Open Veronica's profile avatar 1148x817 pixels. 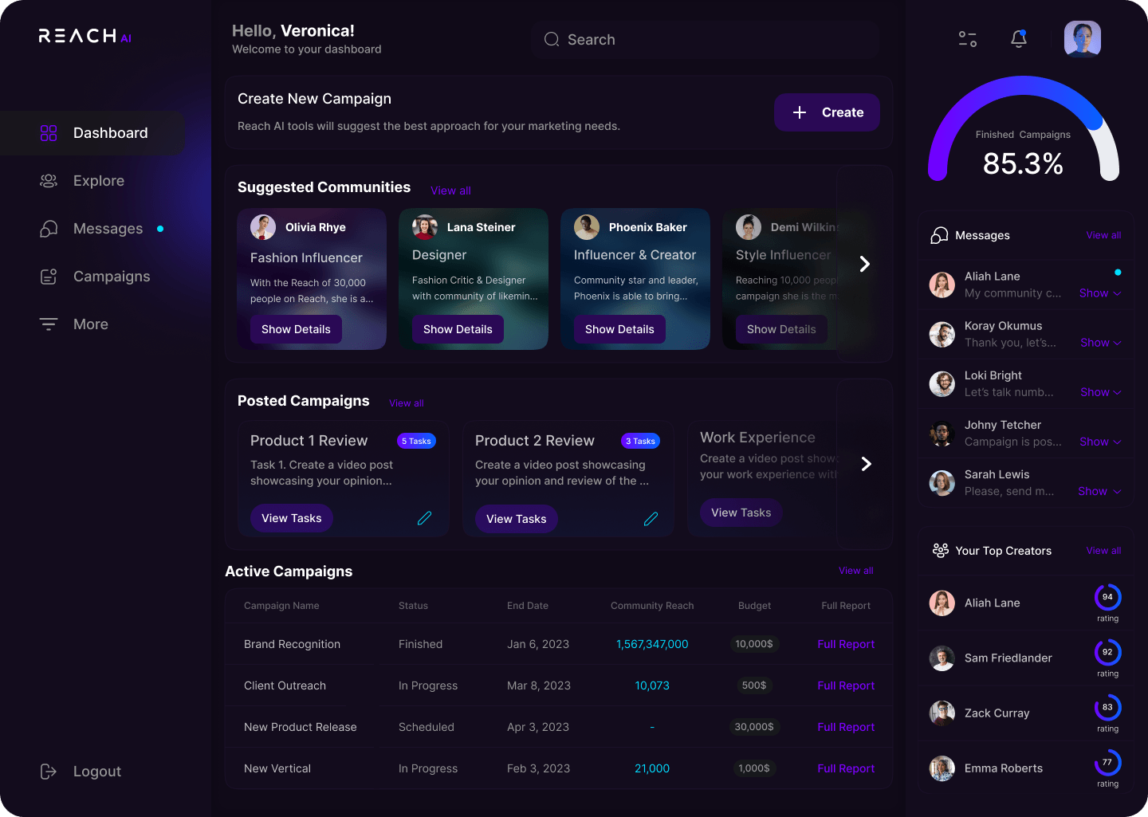point(1082,38)
